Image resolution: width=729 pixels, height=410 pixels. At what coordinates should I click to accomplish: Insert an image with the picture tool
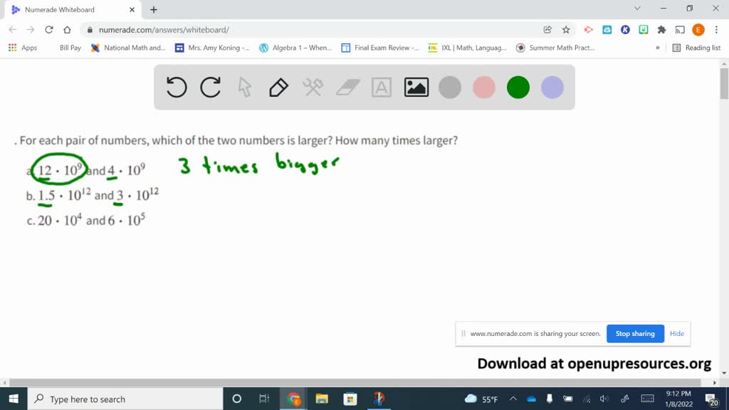pyautogui.click(x=416, y=88)
